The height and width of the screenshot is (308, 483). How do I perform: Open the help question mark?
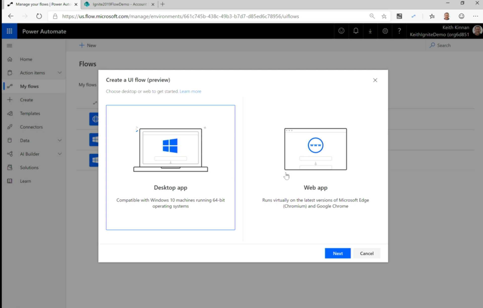[x=399, y=31]
